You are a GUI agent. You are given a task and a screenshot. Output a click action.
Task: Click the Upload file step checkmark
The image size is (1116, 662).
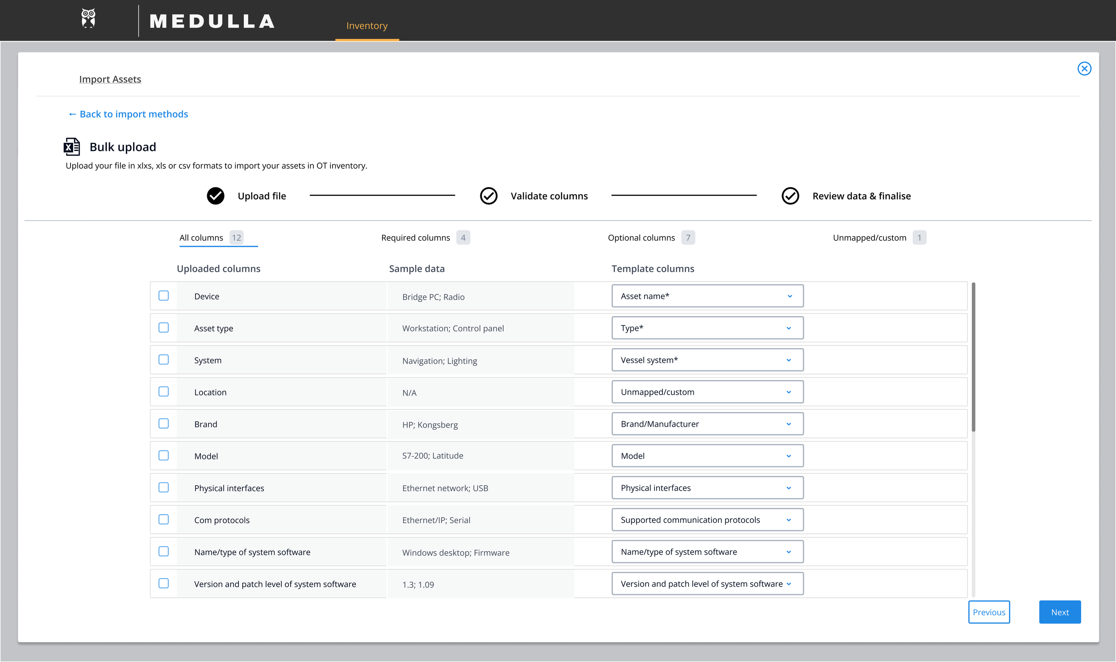click(216, 196)
